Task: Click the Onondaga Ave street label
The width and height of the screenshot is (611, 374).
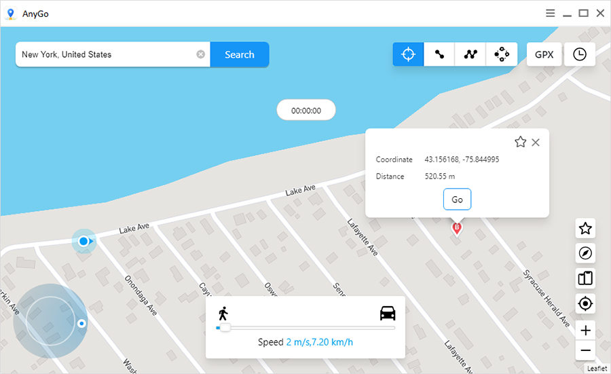Action: tap(141, 295)
